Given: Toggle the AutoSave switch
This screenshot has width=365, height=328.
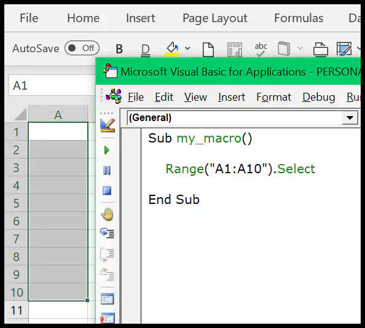Looking at the screenshot, I should (x=82, y=48).
